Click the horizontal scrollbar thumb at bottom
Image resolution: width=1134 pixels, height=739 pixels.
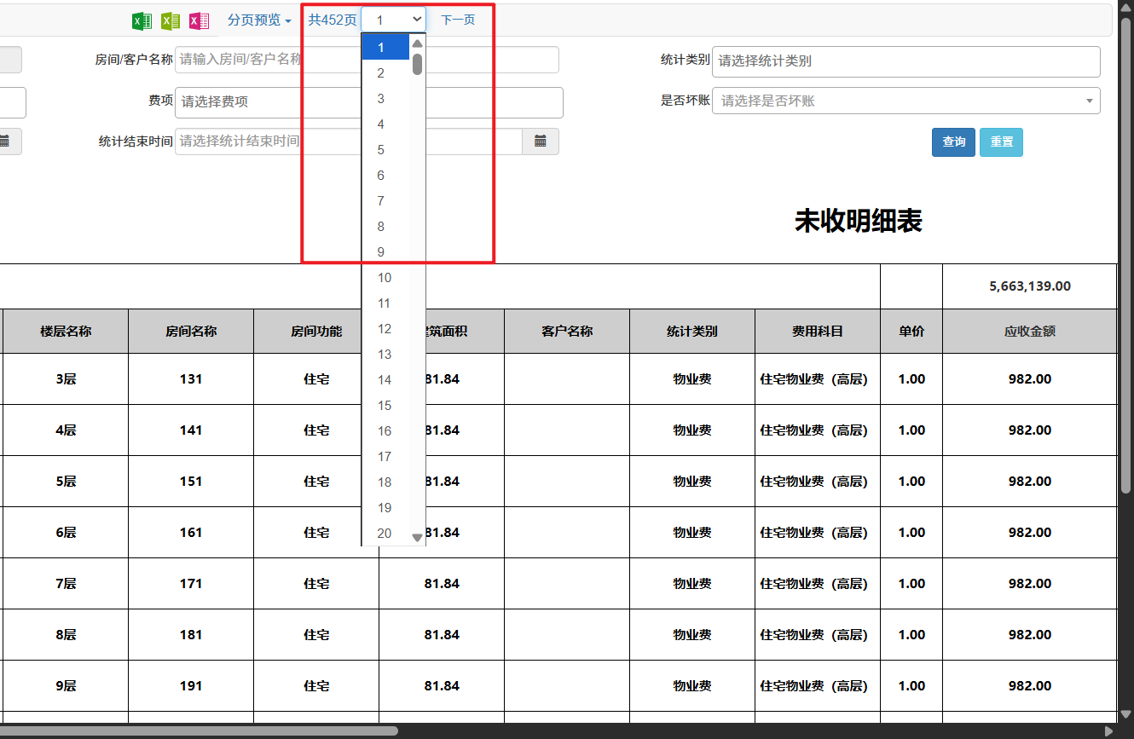(x=200, y=730)
